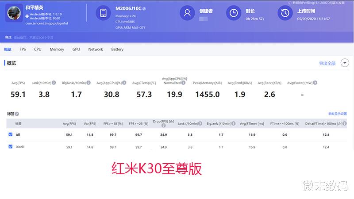Viewport: 354px width, 199px height.
Task: Click 24.9 in the label1 row
Action: [x=163, y=147]
